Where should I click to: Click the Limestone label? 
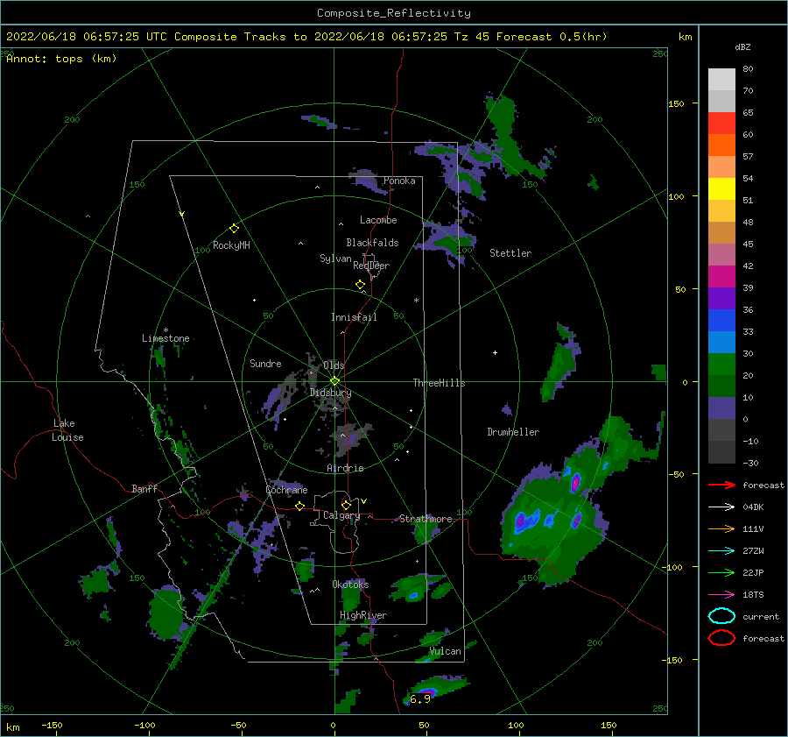click(x=165, y=338)
